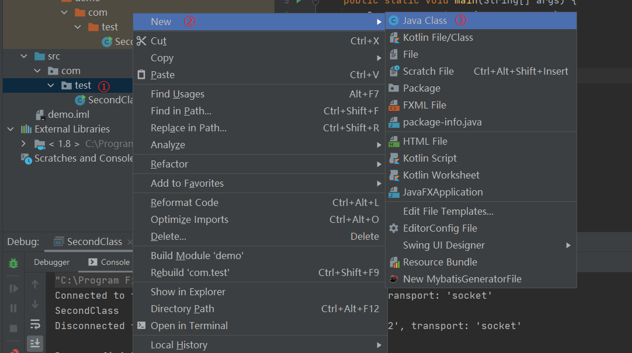Choose Java Class from the New submenu
This screenshot has width=632, height=353.
(x=481, y=20)
